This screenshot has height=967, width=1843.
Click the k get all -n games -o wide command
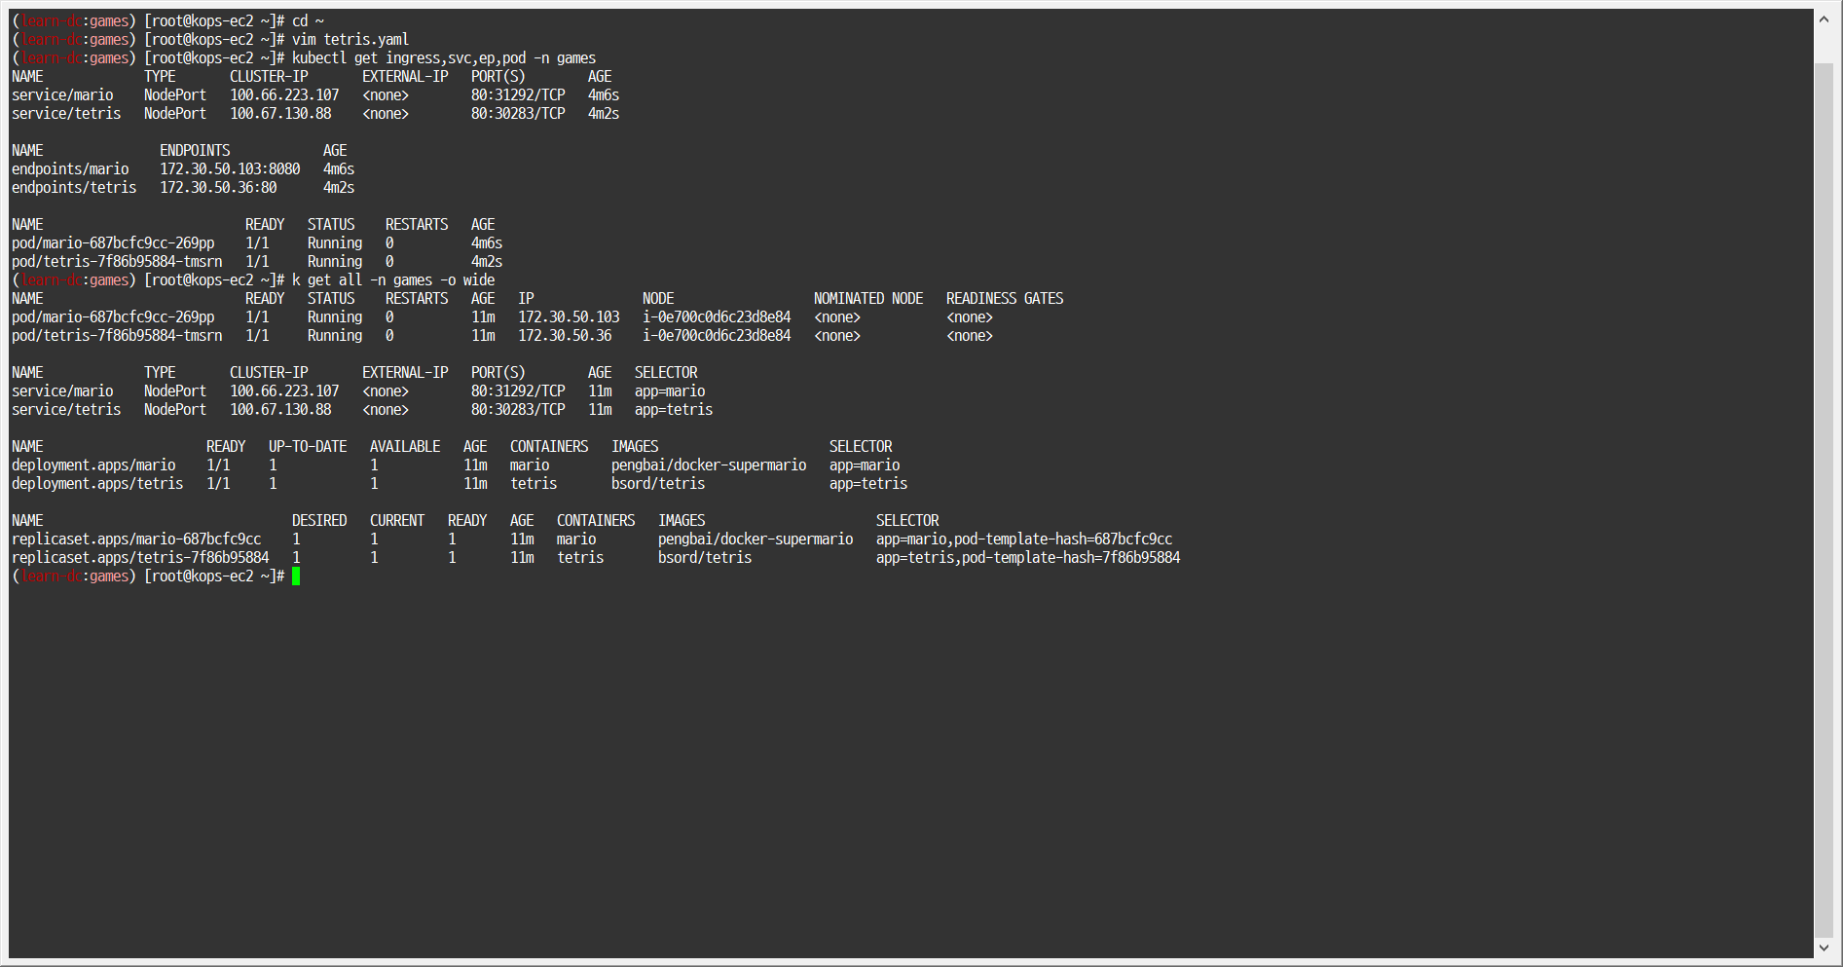click(392, 279)
